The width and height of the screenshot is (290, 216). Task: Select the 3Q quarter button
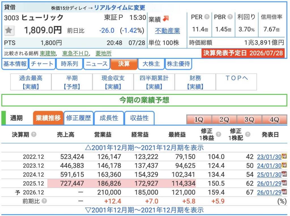click(x=249, y=119)
